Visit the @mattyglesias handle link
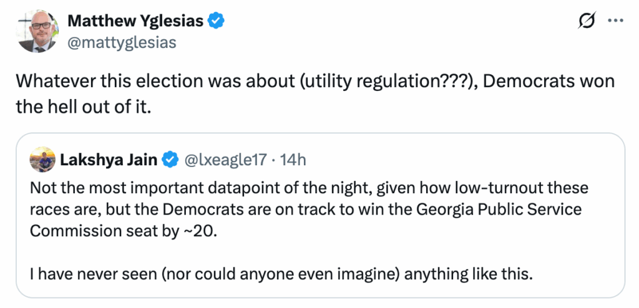 [x=122, y=42]
